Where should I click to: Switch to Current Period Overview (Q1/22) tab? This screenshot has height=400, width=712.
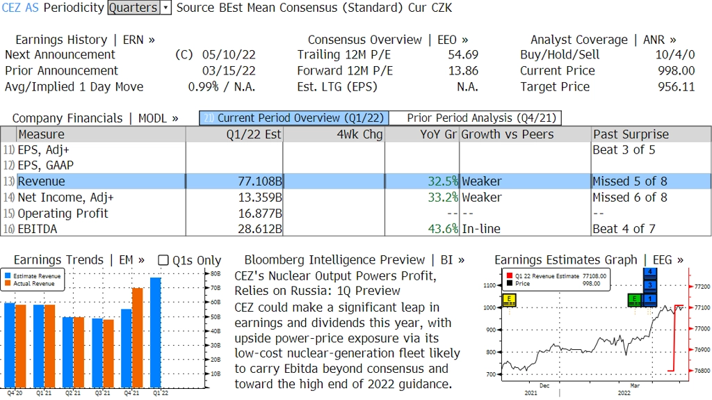point(294,118)
